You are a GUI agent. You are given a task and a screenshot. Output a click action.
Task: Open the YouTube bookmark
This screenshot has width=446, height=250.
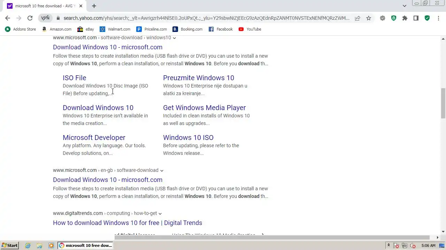(x=250, y=29)
